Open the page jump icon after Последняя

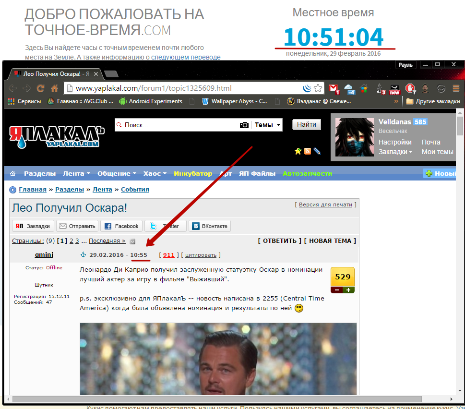132,241
